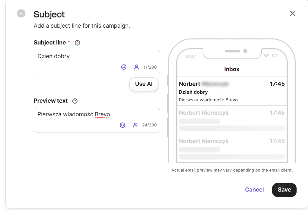The image size is (308, 210).
Task: Click the Cancel link
Action: [x=254, y=190]
